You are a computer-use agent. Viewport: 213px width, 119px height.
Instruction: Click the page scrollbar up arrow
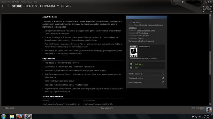[x=210, y=15]
